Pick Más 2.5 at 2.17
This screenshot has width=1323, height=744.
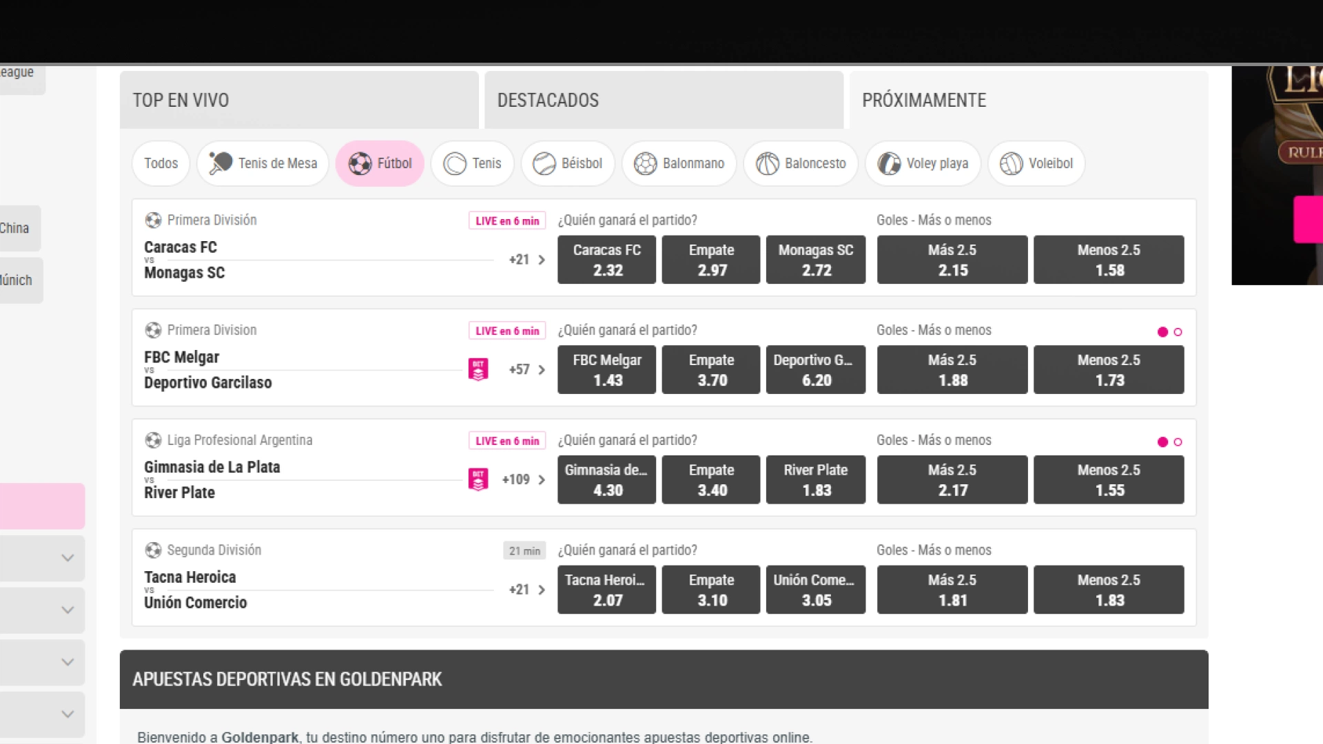952,479
